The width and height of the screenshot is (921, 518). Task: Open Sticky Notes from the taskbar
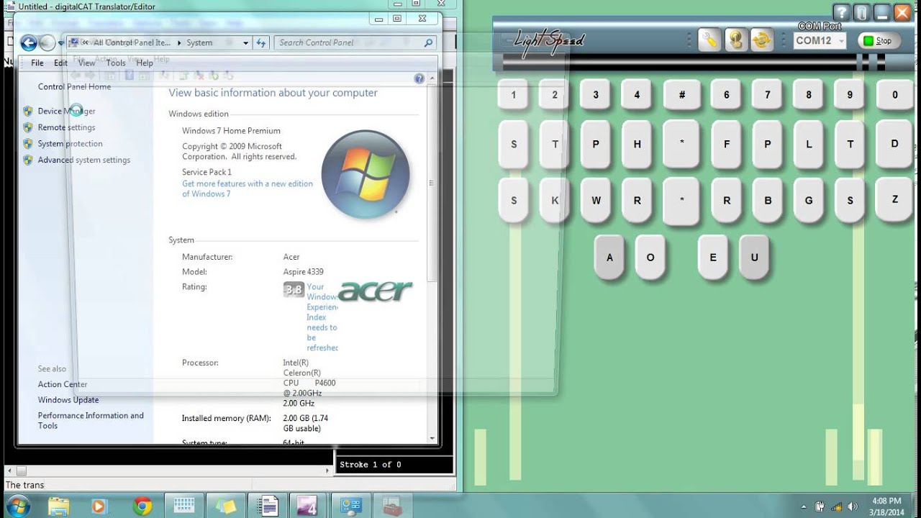point(227,506)
